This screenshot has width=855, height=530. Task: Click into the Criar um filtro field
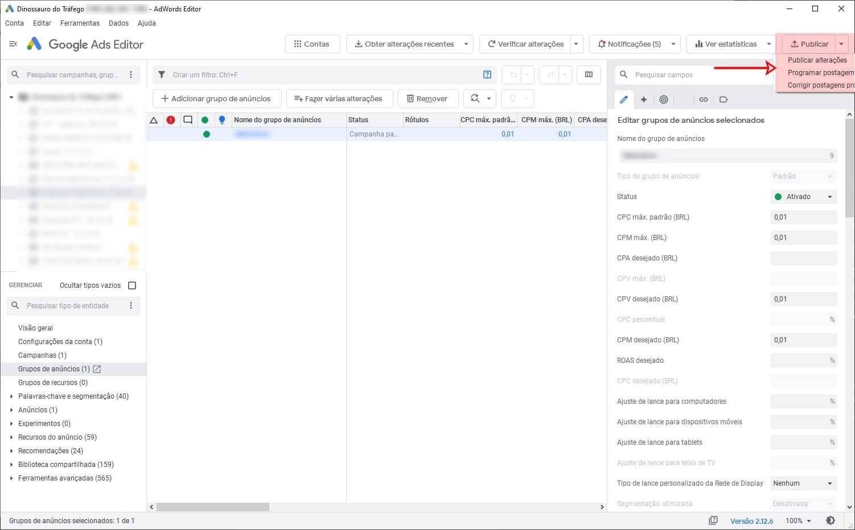pos(324,74)
